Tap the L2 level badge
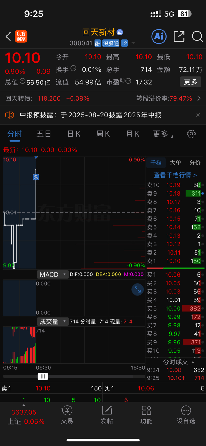The image size is (206, 446). pyautogui.click(x=124, y=43)
